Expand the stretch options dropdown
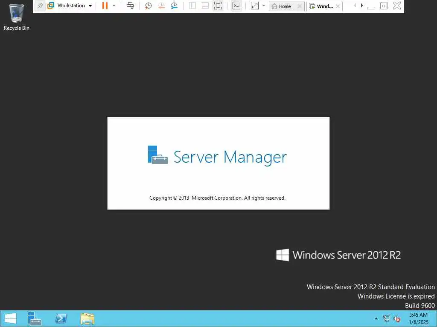Viewport: 437px width, 327px height. (264, 6)
